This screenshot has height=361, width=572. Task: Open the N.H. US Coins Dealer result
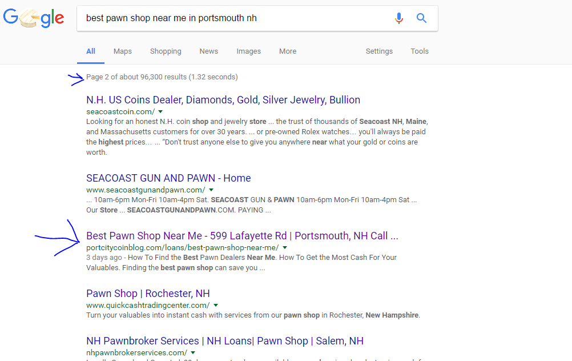pos(223,100)
